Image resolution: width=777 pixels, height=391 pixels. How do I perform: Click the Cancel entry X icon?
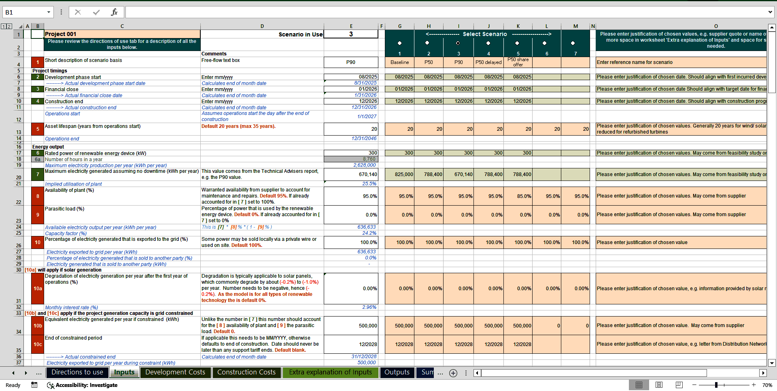pos(78,12)
